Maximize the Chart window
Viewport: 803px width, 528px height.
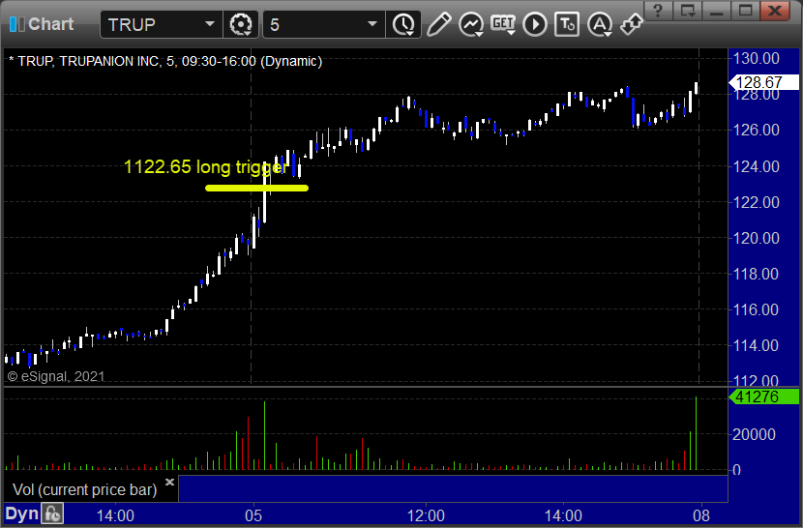[745, 11]
